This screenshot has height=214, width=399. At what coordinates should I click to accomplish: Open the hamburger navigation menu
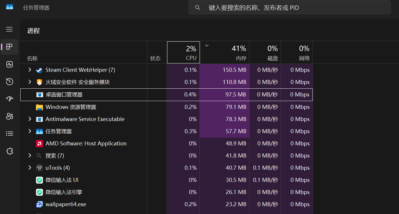[x=10, y=29]
